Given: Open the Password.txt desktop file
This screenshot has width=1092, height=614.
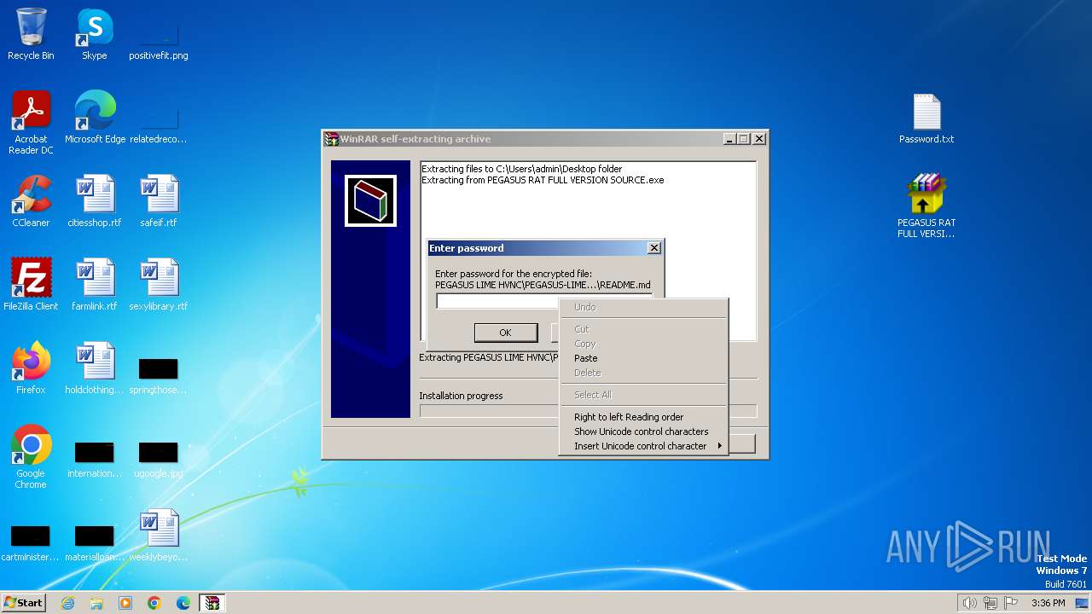Looking at the screenshot, I should (x=926, y=117).
